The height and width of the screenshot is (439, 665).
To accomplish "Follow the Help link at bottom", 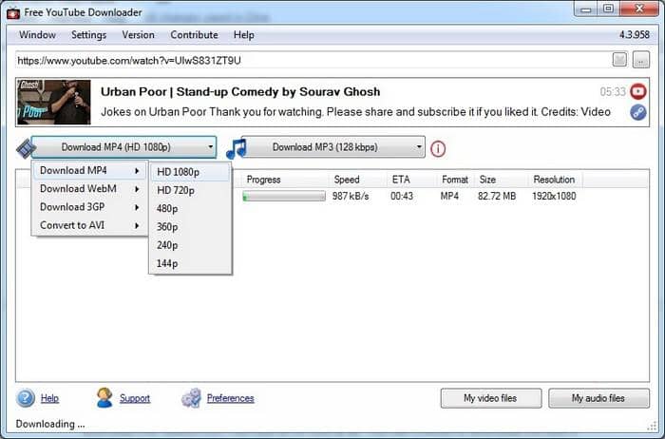I will click(x=49, y=398).
